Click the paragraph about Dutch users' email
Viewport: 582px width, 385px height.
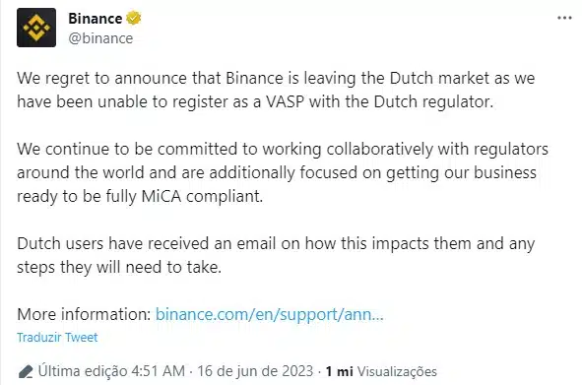point(276,255)
